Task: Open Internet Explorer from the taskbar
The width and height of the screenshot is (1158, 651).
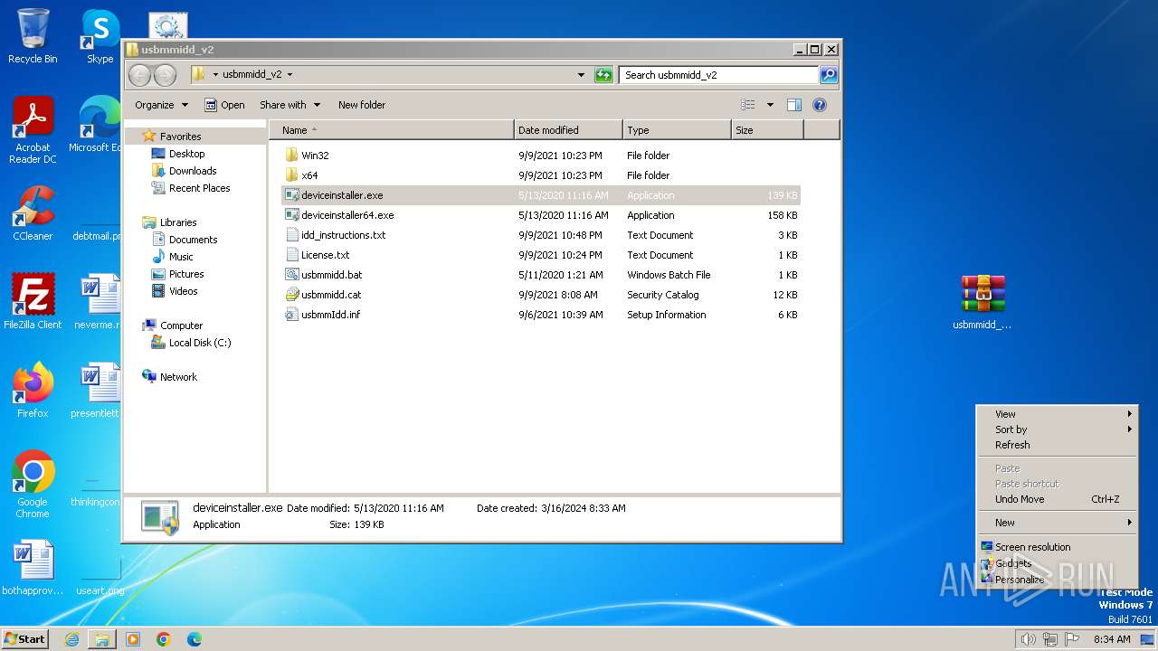Action: 71,639
